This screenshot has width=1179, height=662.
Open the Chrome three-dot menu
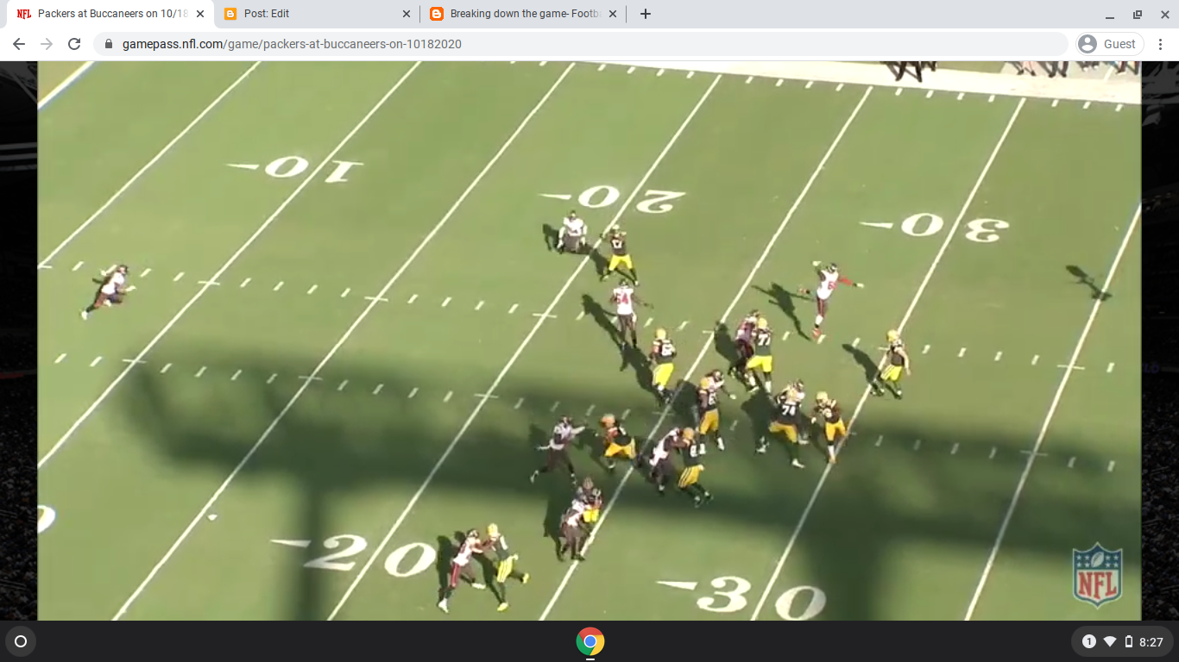(1160, 43)
